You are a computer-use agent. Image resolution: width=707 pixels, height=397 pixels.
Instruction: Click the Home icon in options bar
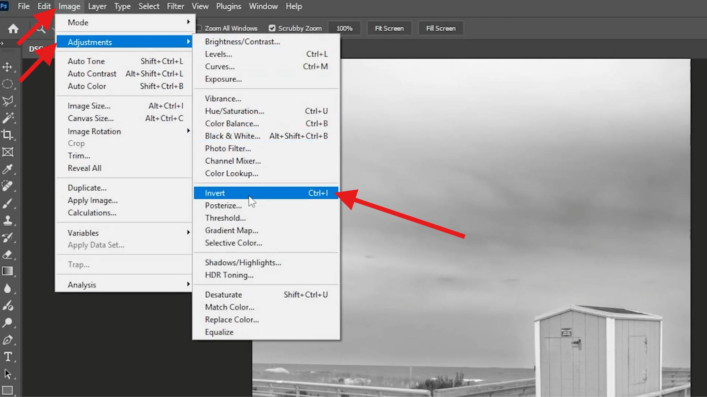13,29
